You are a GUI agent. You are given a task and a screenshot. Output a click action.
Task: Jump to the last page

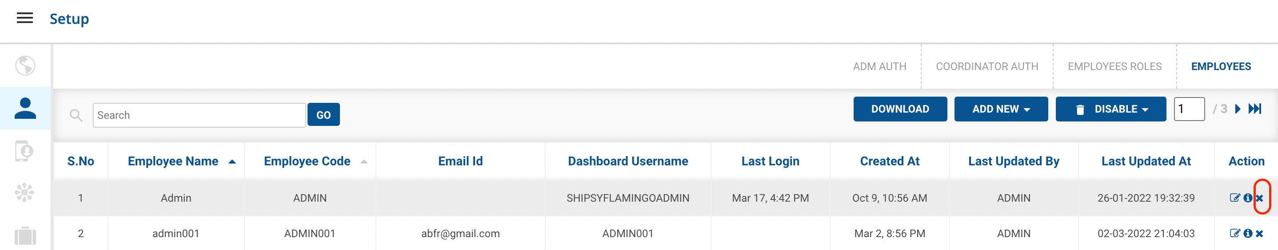tap(1255, 109)
